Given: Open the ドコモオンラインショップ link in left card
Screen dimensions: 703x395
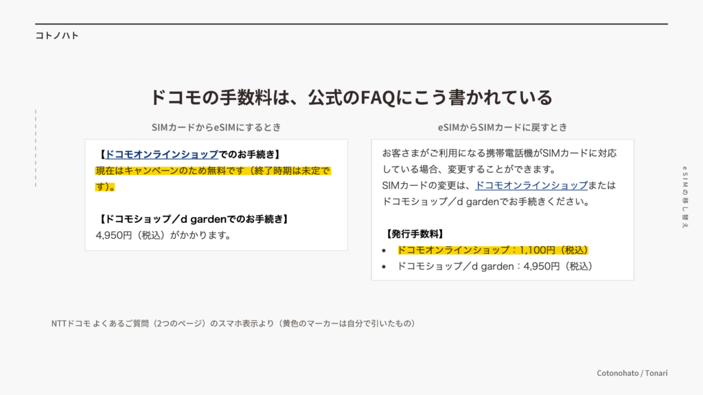Looking at the screenshot, I should (161, 154).
